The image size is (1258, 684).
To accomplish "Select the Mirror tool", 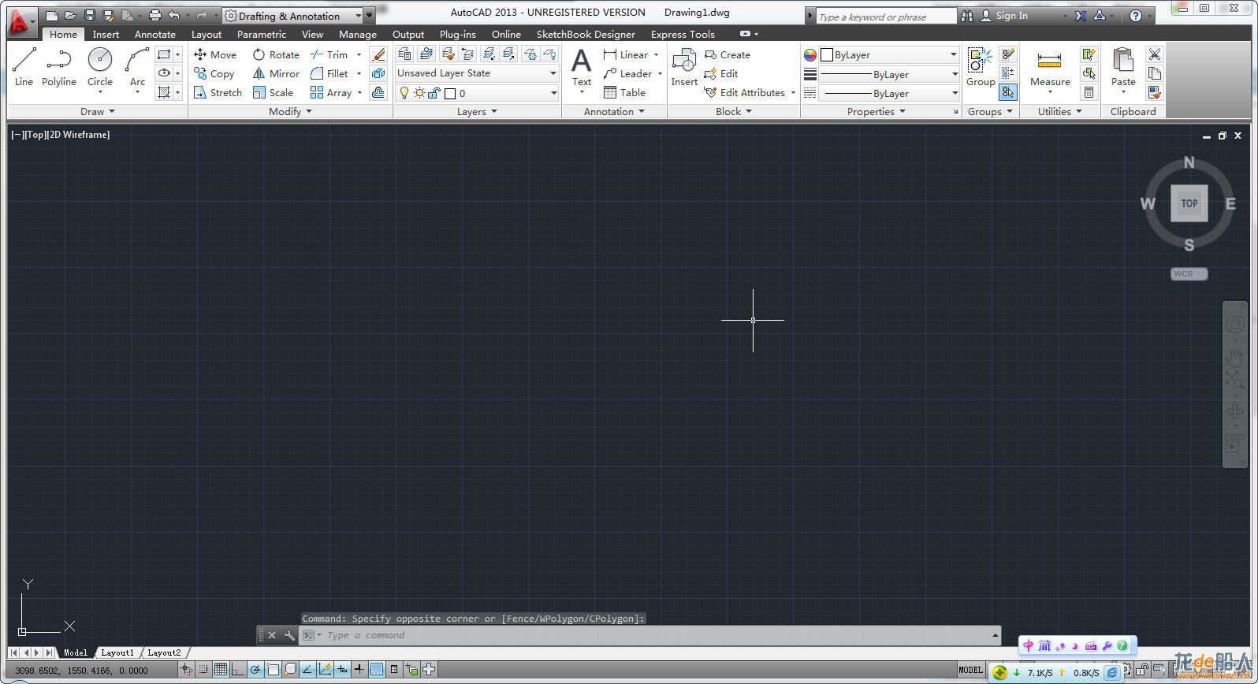I will pos(276,73).
